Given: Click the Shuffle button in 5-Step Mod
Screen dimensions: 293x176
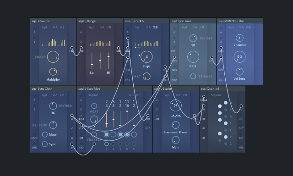Looking at the screenshot, I should [x=94, y=134].
